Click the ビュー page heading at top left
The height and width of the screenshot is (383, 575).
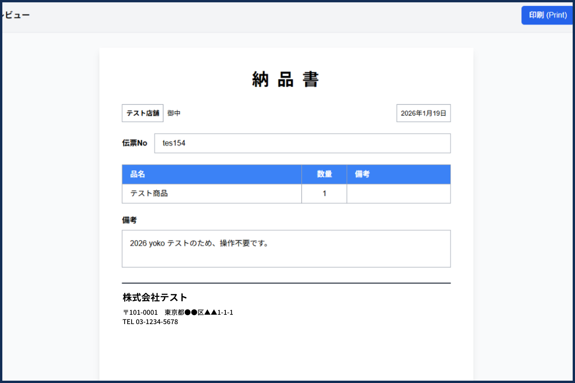point(16,15)
